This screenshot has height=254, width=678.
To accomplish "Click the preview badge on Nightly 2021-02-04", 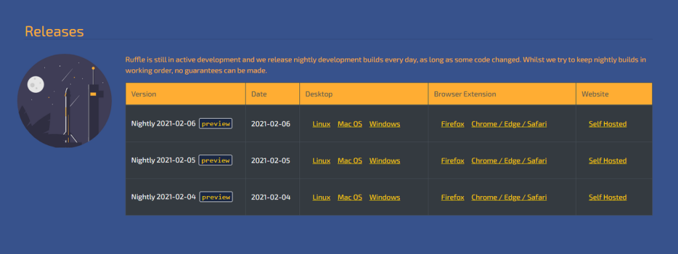I will (x=215, y=197).
